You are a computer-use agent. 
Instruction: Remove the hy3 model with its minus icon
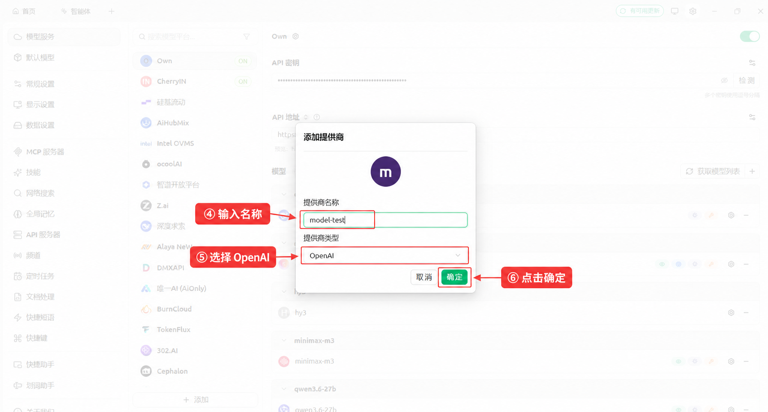tap(746, 312)
